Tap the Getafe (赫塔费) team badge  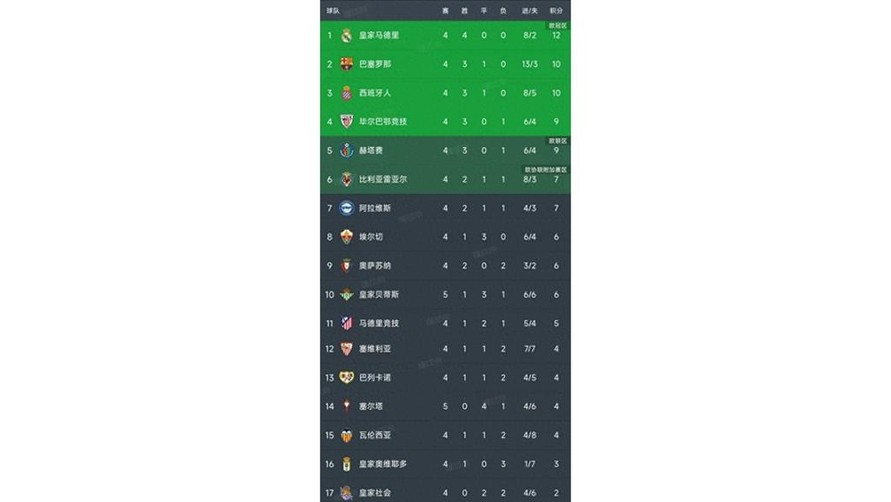coord(346,151)
